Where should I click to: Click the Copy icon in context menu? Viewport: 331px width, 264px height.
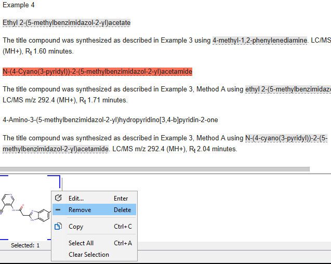pos(59,227)
